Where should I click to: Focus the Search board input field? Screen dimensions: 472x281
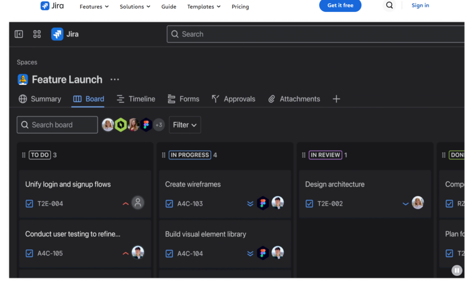[57, 125]
